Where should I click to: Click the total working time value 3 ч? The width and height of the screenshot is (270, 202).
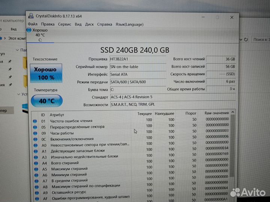[221, 89]
